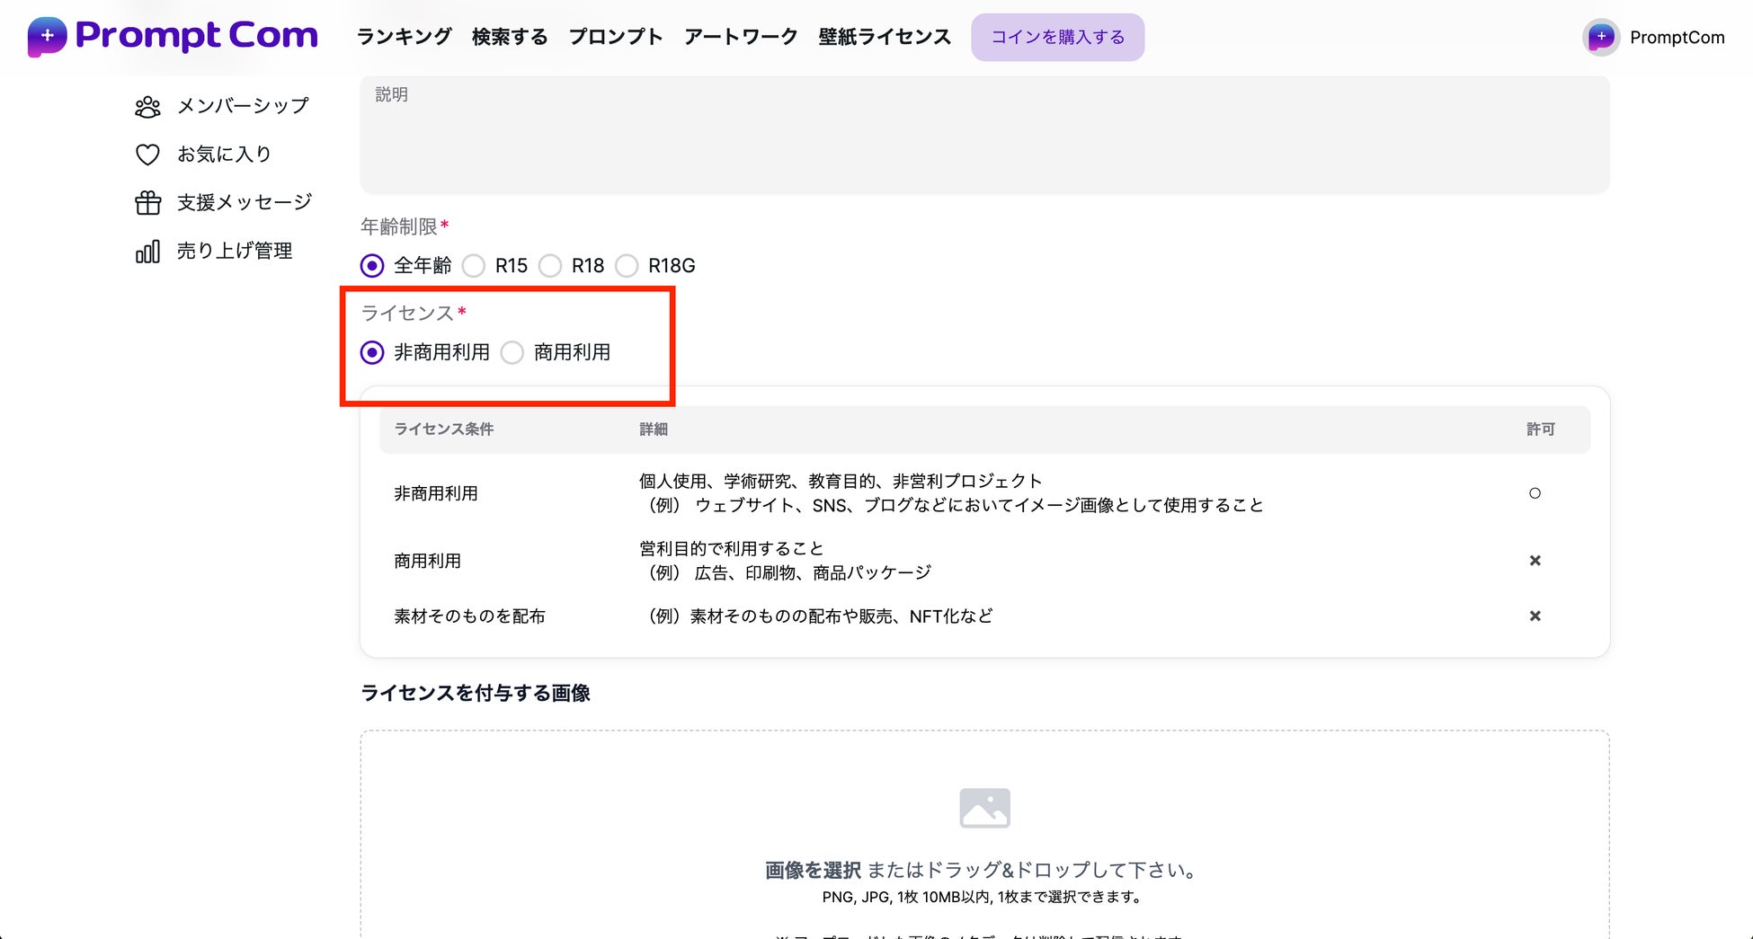Go to the 検索する page
The height and width of the screenshot is (939, 1753).
[510, 37]
